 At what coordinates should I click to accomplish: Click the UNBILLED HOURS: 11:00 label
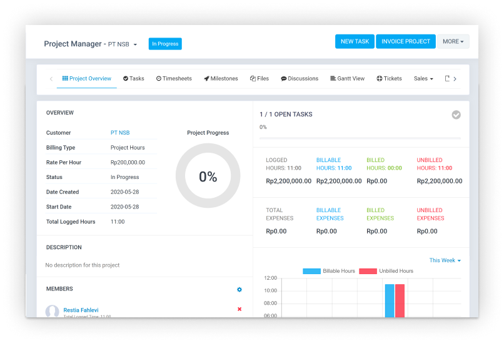[x=434, y=164]
